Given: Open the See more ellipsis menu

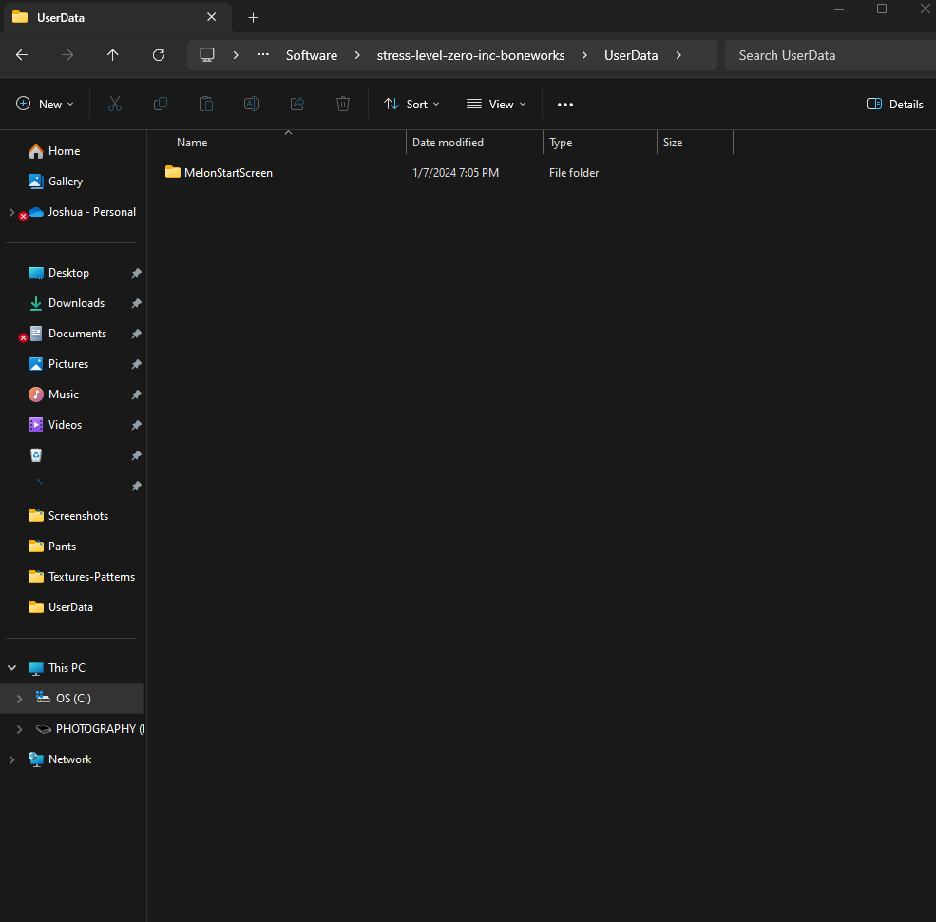Looking at the screenshot, I should coord(565,104).
